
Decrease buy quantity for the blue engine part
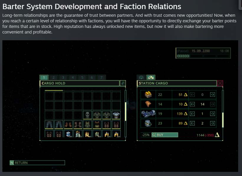pyautogui.click(x=192, y=114)
